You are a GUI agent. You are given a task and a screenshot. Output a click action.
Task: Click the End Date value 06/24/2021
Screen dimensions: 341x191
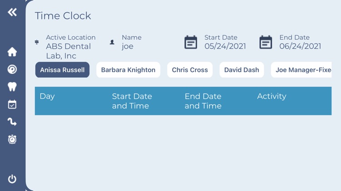click(300, 46)
